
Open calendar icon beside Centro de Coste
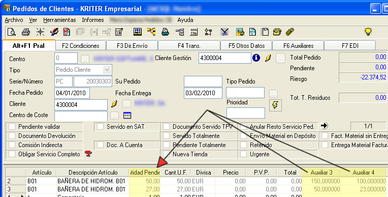(x=127, y=115)
